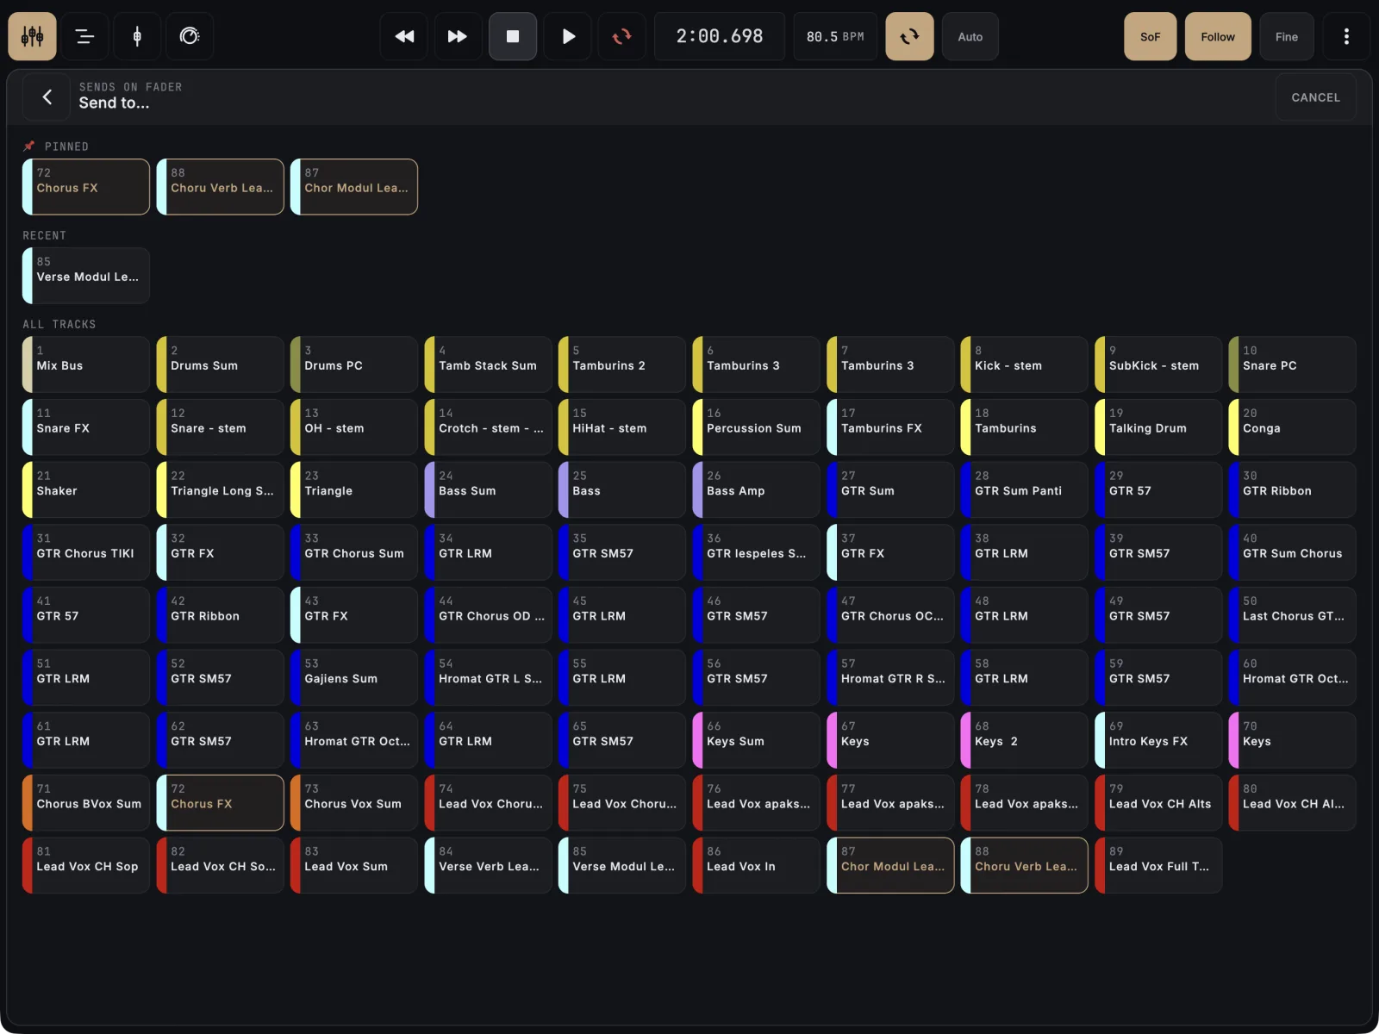Select track 26 Bass Amp
Viewport: 1379px width, 1034px height.
pos(757,490)
